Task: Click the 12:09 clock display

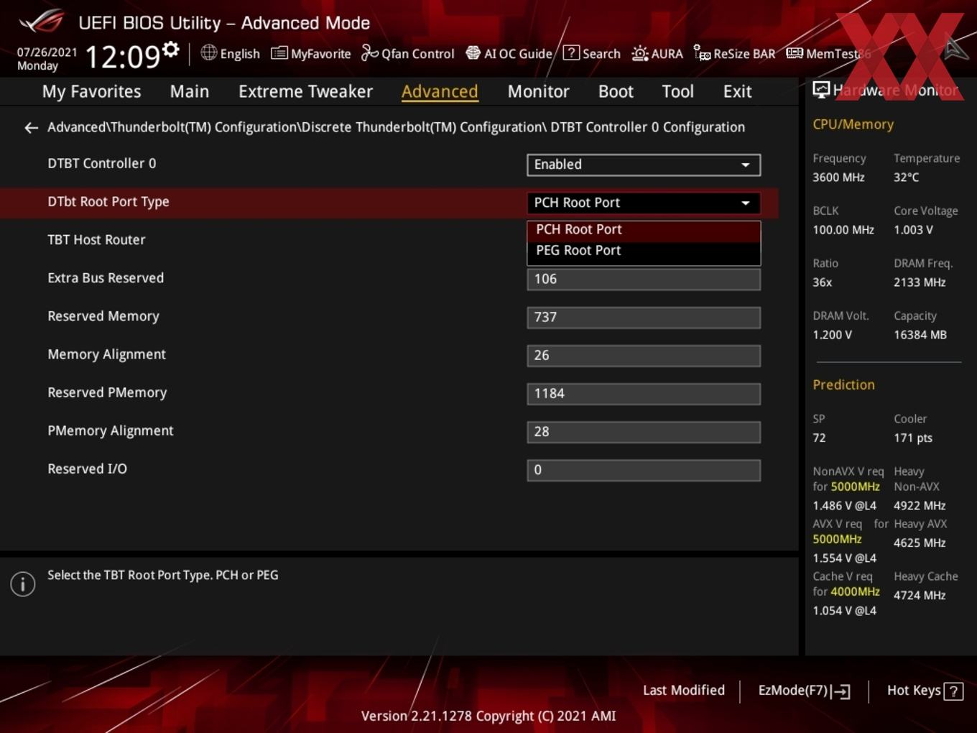Action: (x=122, y=56)
